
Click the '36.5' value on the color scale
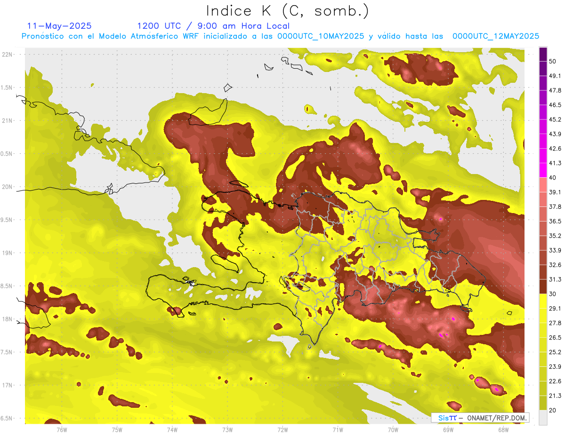click(x=555, y=221)
